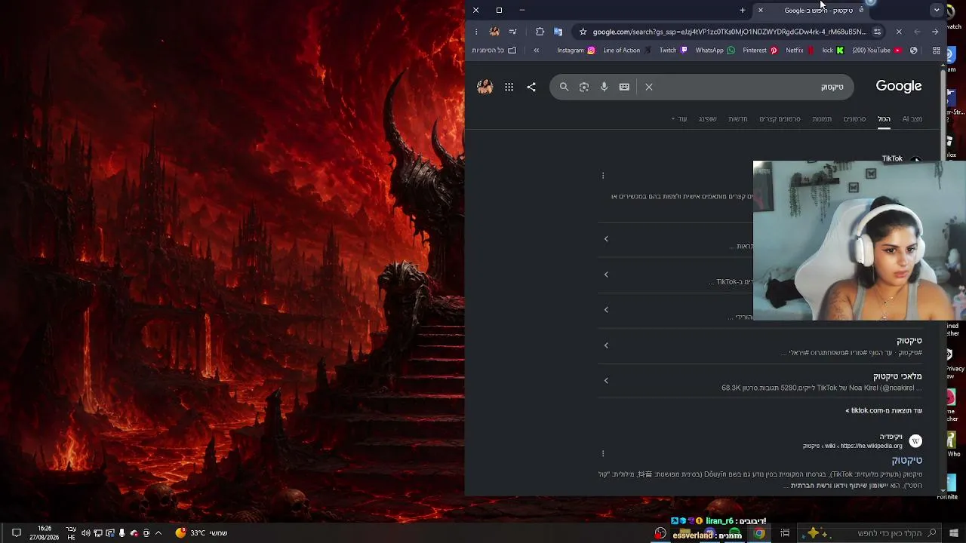Open the Google apps grid
The height and width of the screenshot is (543, 966).
[509, 87]
